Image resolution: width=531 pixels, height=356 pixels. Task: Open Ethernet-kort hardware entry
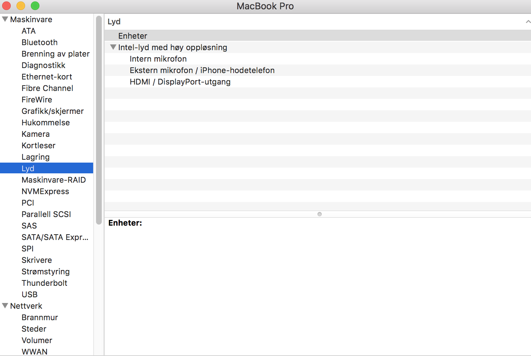[47, 77]
